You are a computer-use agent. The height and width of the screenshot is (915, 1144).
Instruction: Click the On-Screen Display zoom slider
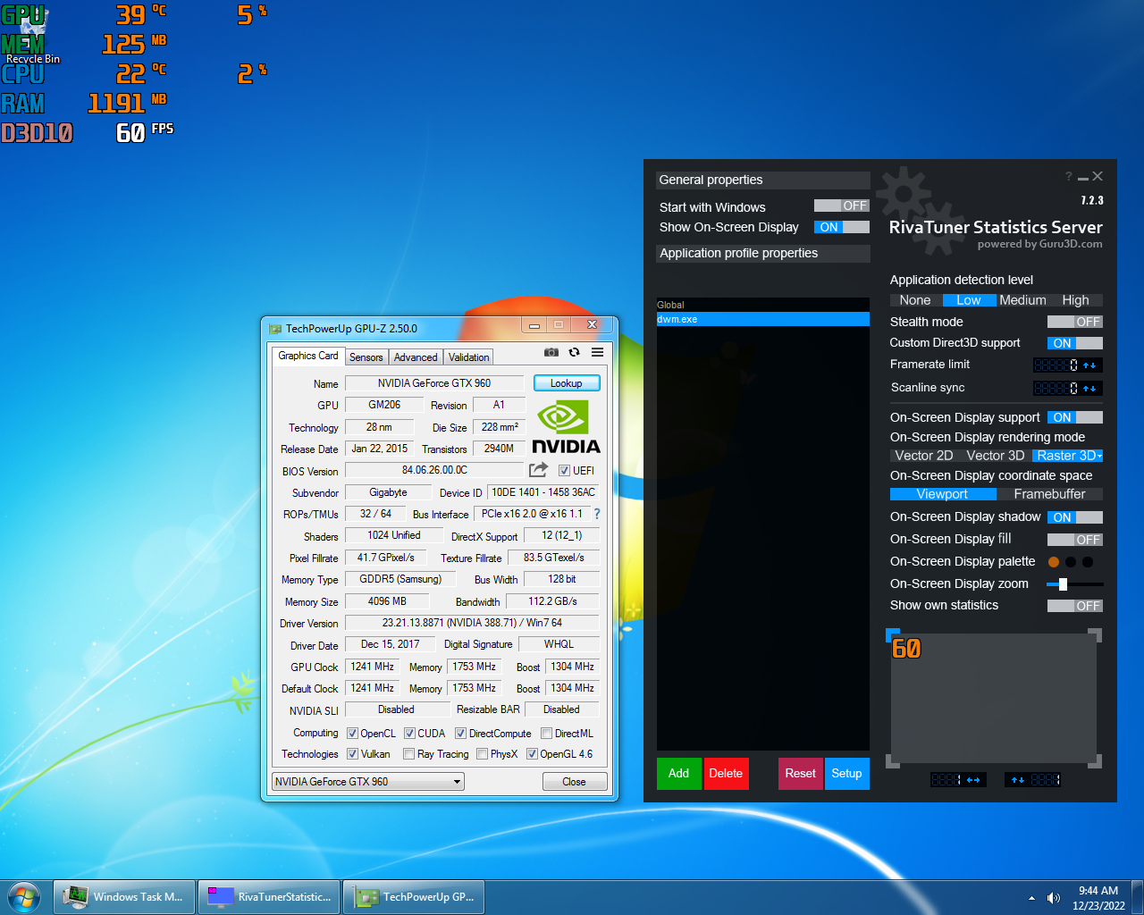coord(1063,584)
